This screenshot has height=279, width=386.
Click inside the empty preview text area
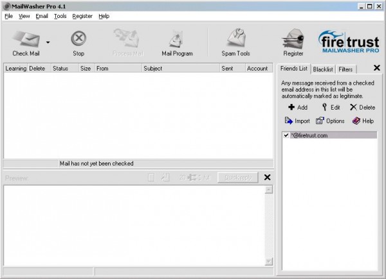pyautogui.click(x=134, y=226)
